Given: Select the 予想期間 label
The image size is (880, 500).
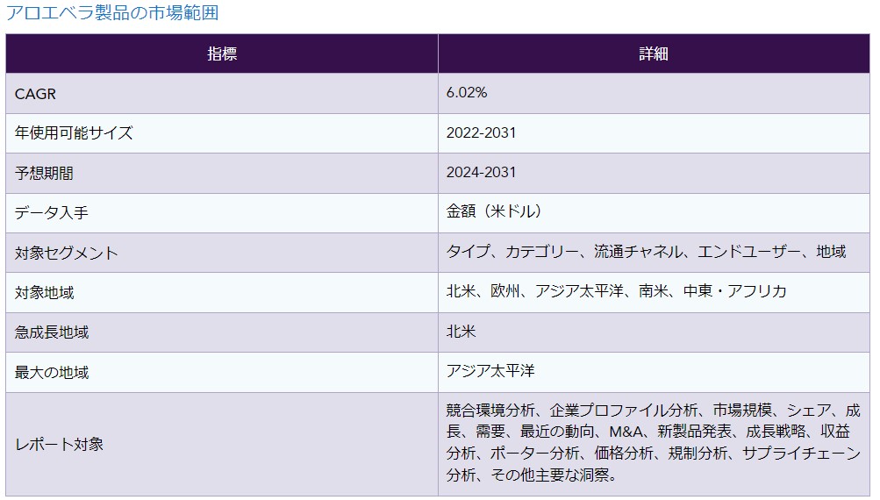Looking at the screenshot, I should tap(44, 173).
